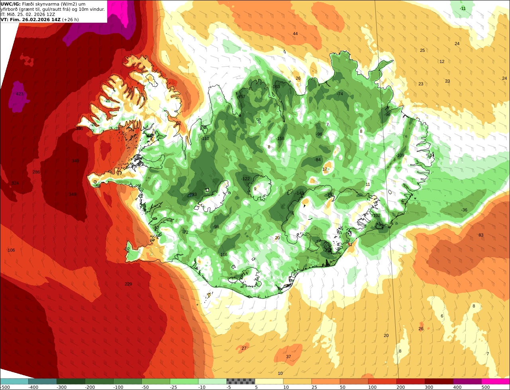510x390 pixels.
Task: Select the red swatch between 200 and 300
Action: coord(411,381)
